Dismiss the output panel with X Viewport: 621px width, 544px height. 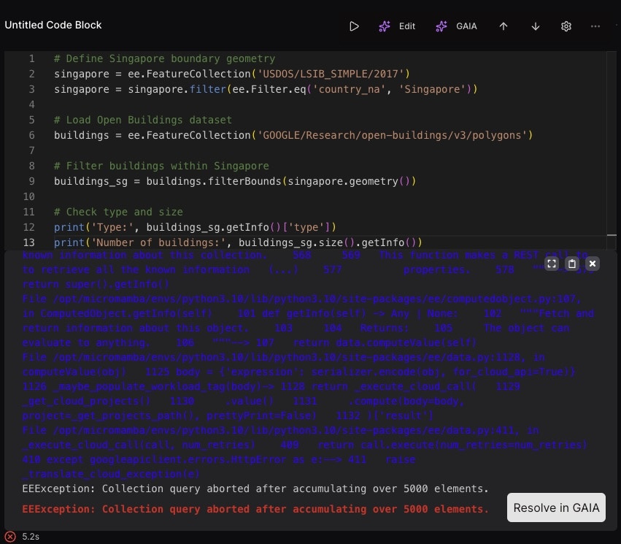click(x=593, y=264)
